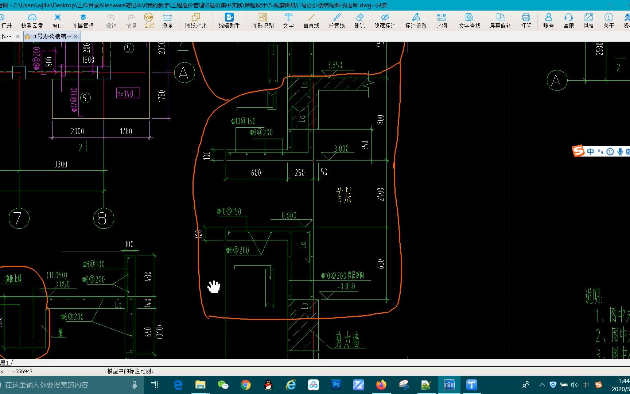Screen dimensions: 630x394
Task: Open Task View on the taskbar
Action: click(x=155, y=385)
